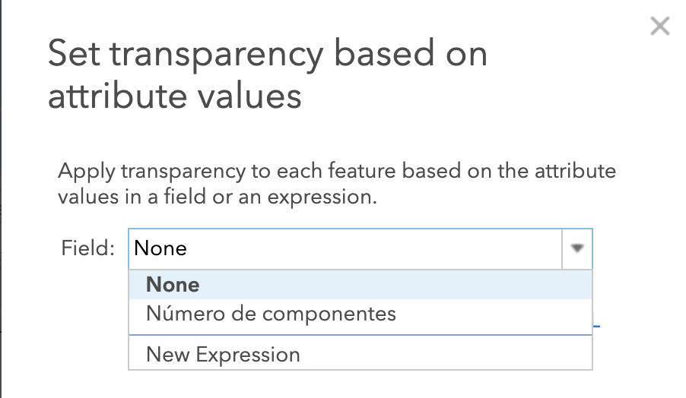Click the values in a field sentence
The width and height of the screenshot is (686, 398).
(x=217, y=197)
